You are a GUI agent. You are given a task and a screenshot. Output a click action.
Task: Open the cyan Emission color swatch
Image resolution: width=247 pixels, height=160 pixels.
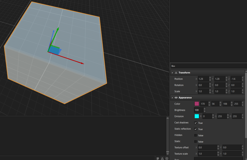coord(197,116)
